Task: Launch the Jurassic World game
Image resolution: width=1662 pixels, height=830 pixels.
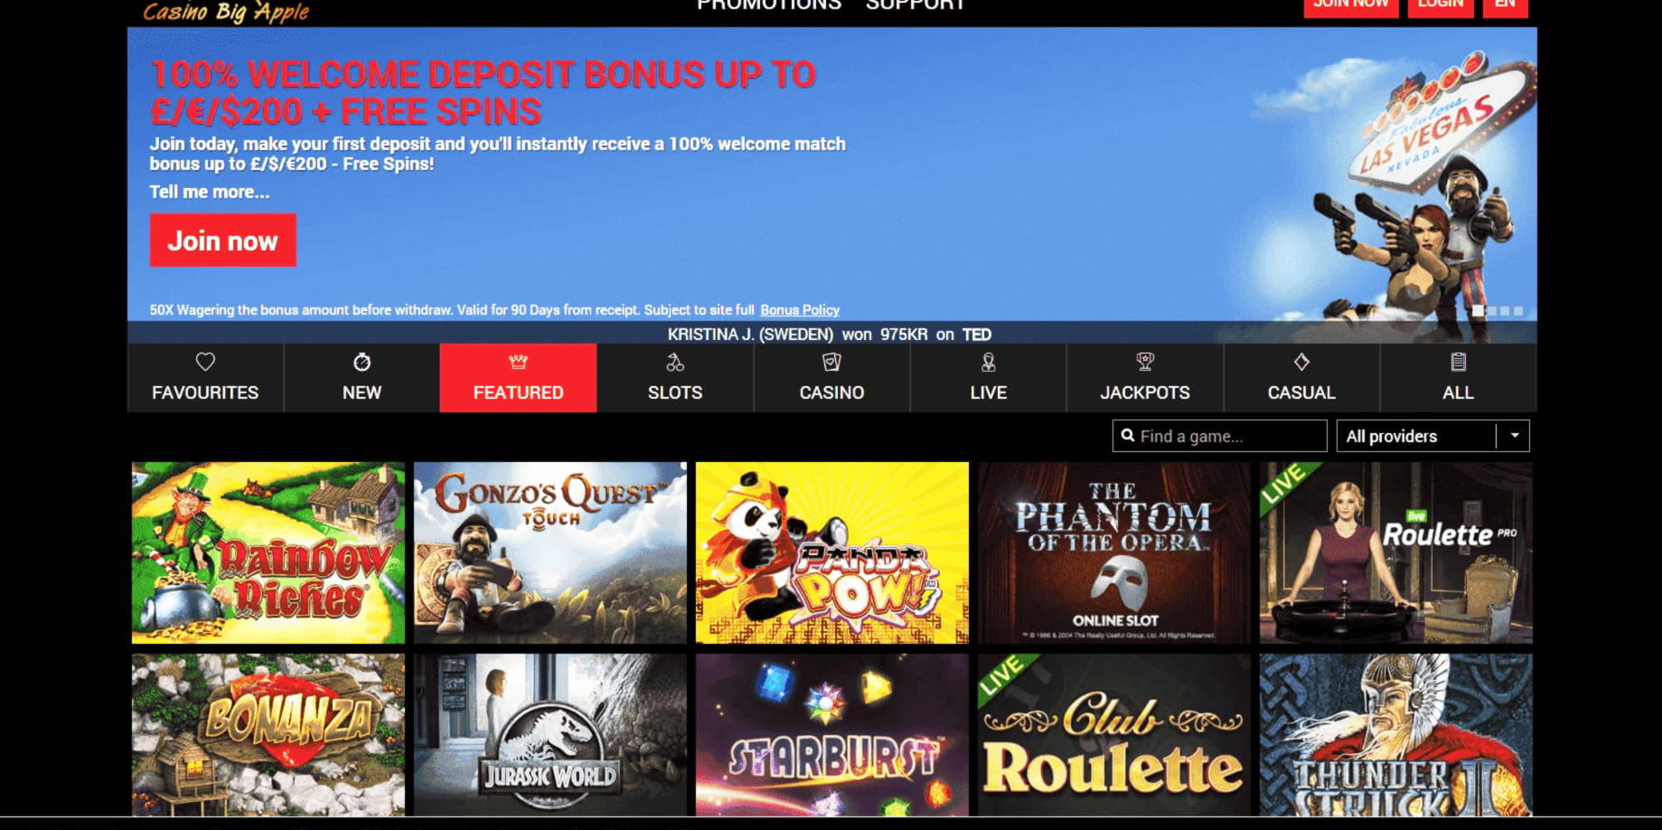Action: click(550, 735)
